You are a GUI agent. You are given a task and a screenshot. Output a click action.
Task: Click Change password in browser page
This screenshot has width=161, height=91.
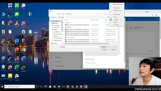pyautogui.click(x=138, y=27)
